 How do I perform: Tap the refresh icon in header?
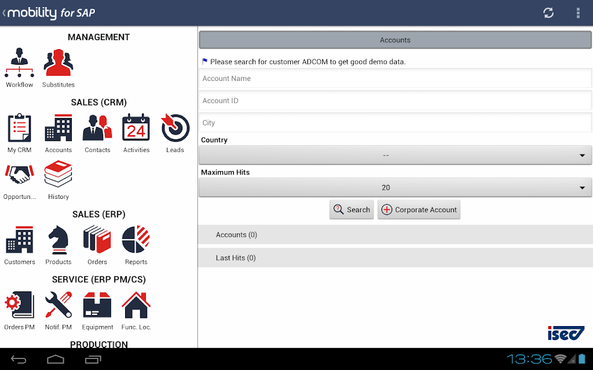[x=548, y=13]
